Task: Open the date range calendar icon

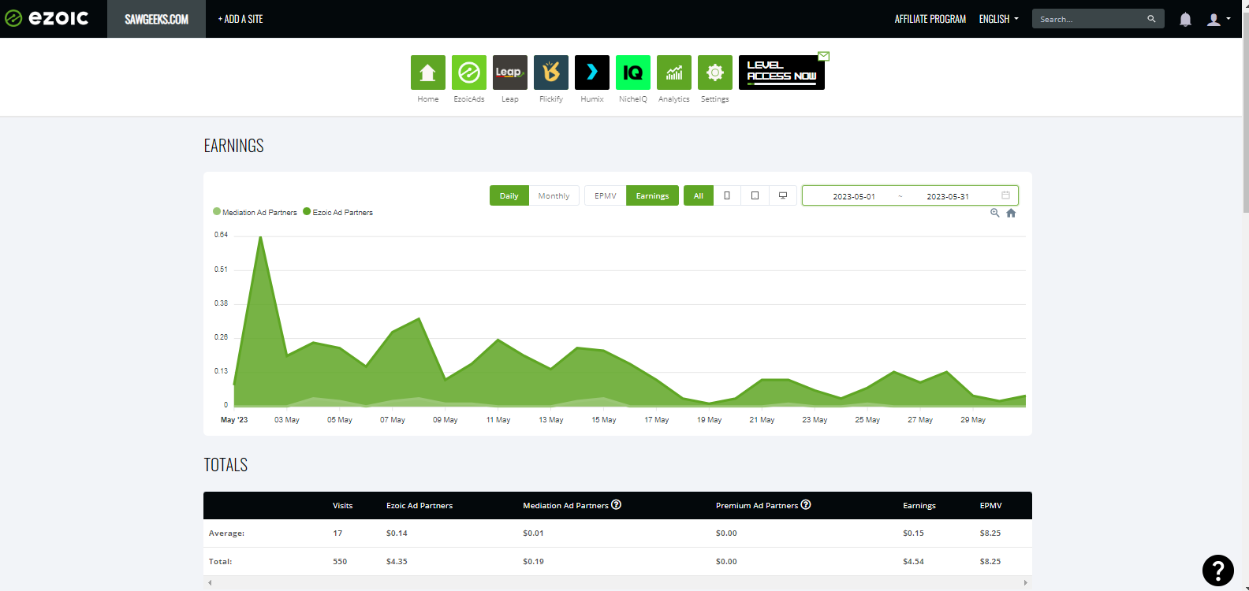Action: click(x=1006, y=195)
